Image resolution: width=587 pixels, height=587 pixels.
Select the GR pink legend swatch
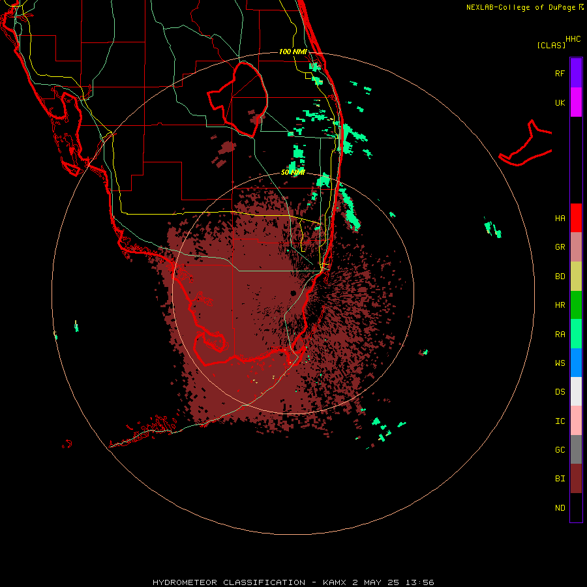coord(576,247)
